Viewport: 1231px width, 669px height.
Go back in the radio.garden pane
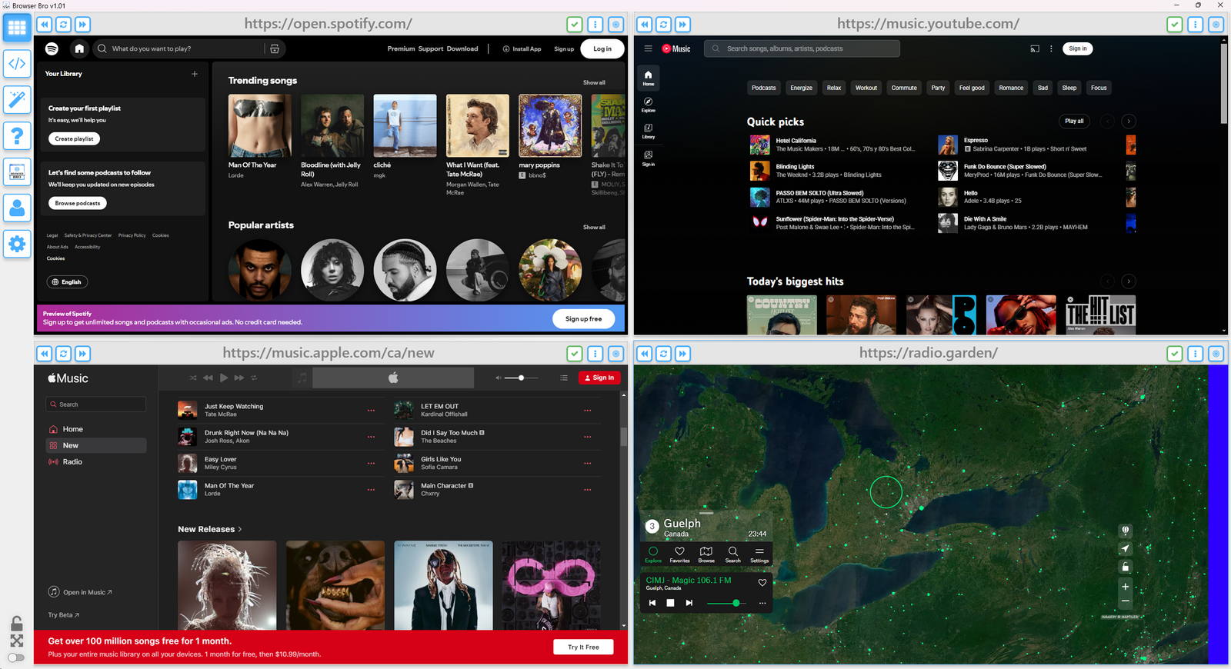click(x=645, y=354)
